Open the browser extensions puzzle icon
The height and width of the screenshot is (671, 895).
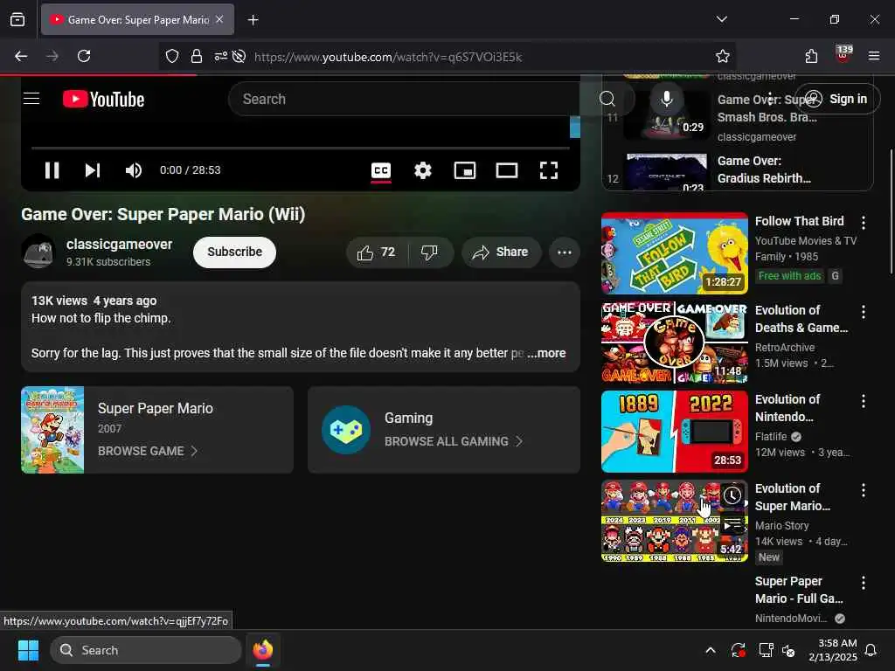811,56
